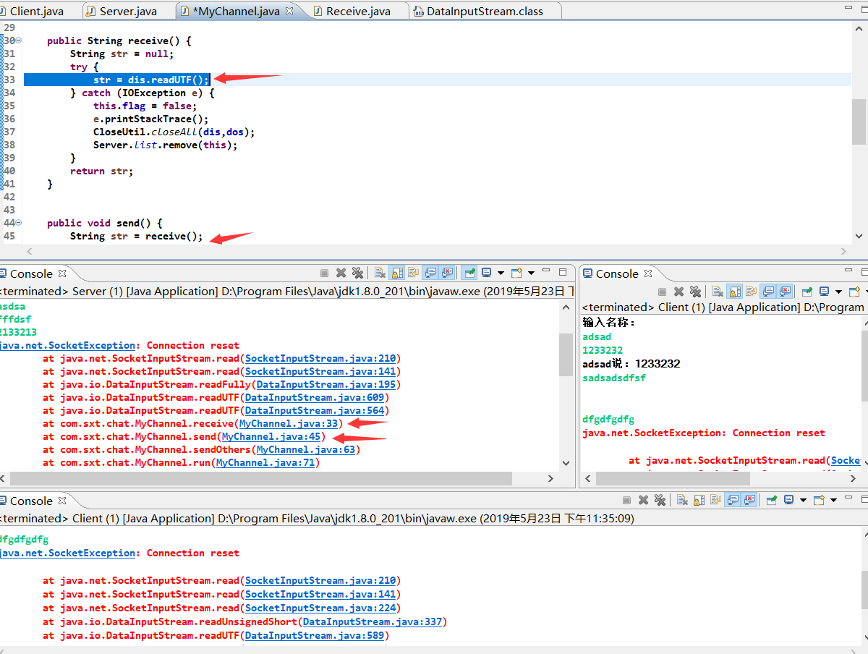Screen dimensions: 868x654
Task: Click Terminate square in right Client console
Action: 662,292
